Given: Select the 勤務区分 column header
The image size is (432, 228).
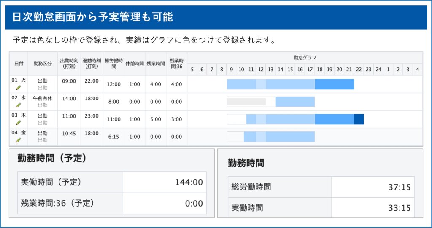Looking at the screenshot, I should coord(43,64).
